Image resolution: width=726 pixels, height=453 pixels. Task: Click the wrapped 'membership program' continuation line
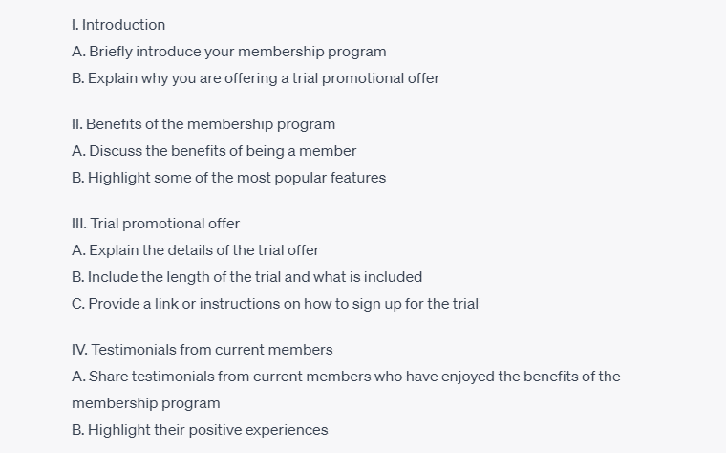146,403
